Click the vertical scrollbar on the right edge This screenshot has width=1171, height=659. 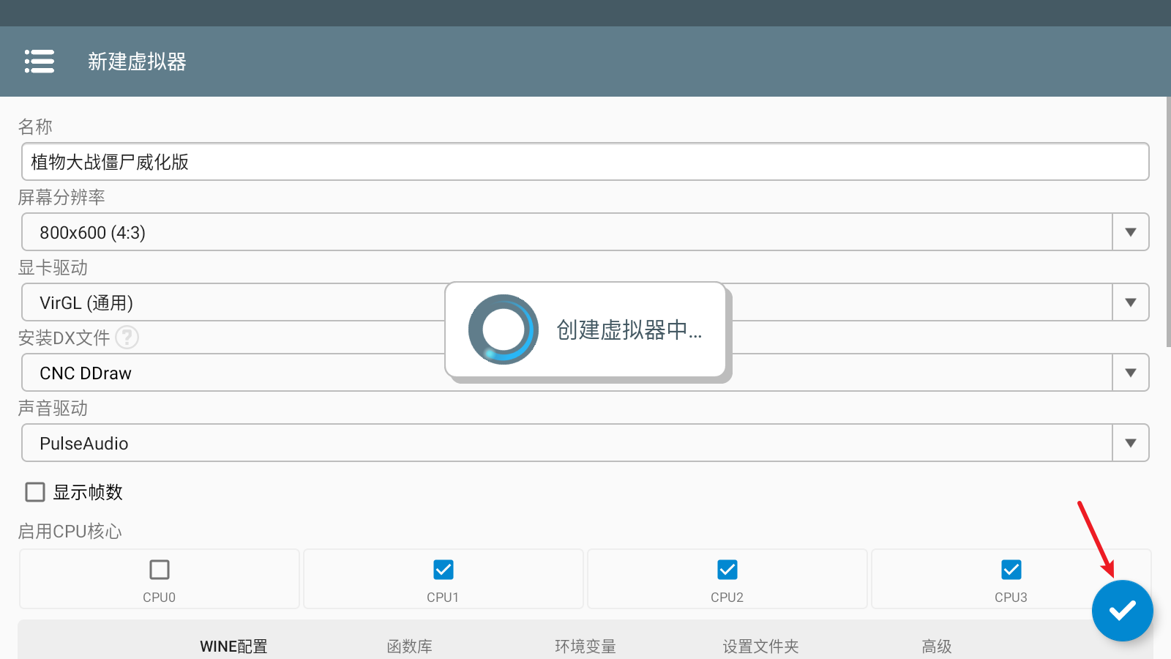pos(1168,220)
